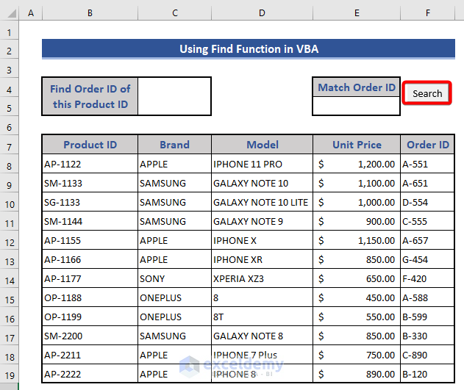Click the Order ID table header cell

[x=427, y=145]
